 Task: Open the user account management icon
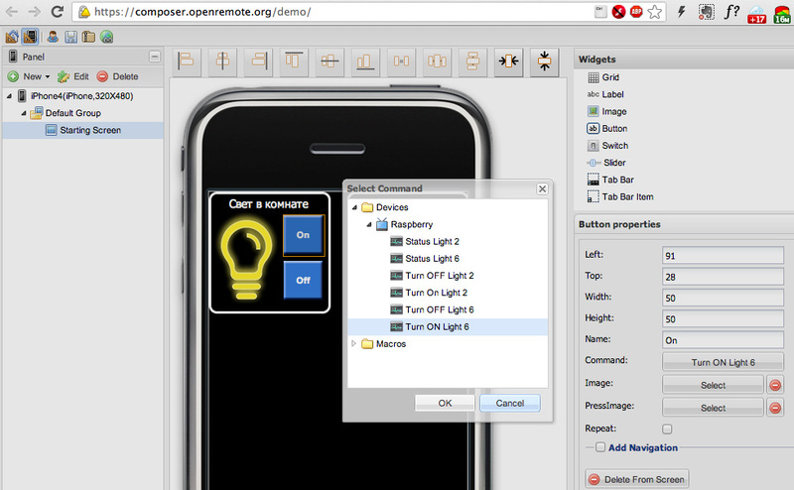pyautogui.click(x=53, y=37)
